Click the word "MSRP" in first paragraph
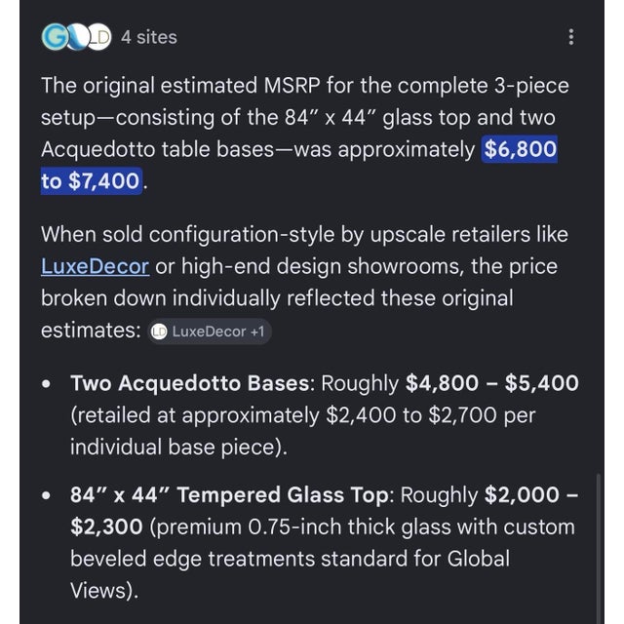The image size is (624, 624). coord(292,86)
